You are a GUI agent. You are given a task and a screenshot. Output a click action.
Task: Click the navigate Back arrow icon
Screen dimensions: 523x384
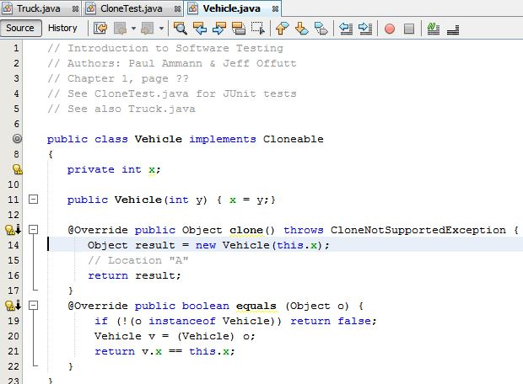(x=120, y=29)
